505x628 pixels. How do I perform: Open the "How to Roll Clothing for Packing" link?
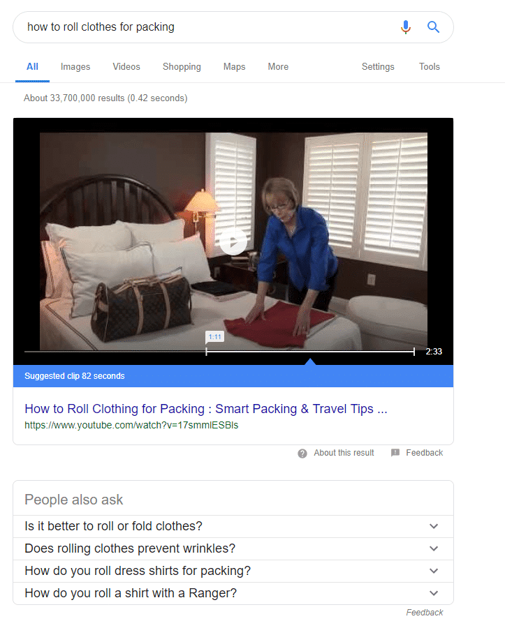tap(206, 408)
